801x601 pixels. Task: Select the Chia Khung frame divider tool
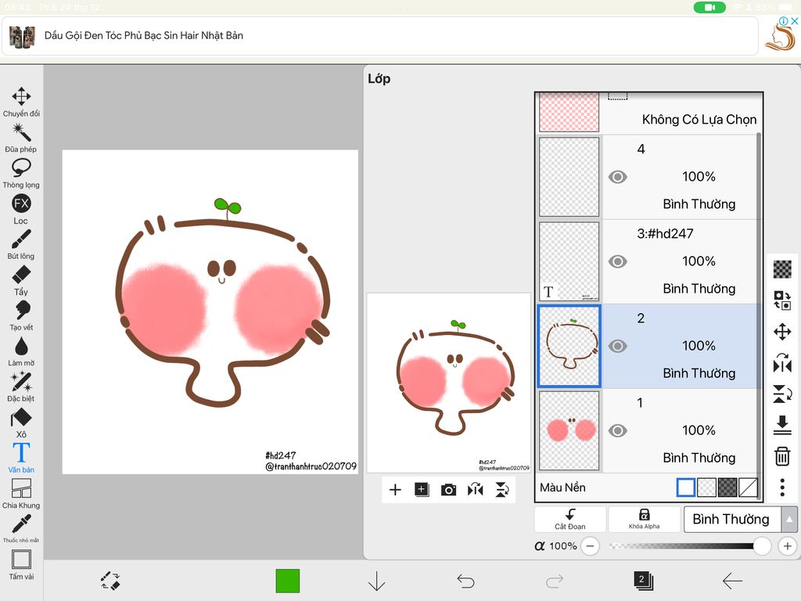[21, 494]
